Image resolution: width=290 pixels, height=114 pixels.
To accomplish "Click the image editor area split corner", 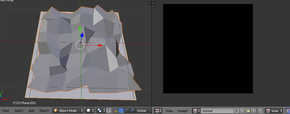I will (x=153, y=3).
